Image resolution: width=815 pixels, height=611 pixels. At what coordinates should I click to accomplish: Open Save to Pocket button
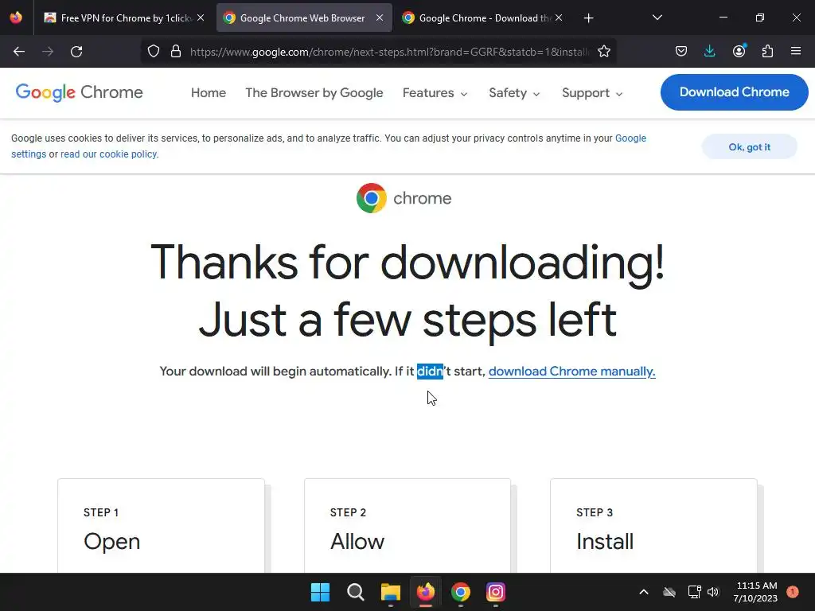(681, 52)
